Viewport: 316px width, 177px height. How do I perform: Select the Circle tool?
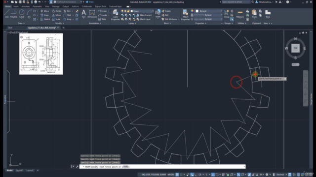[22, 14]
